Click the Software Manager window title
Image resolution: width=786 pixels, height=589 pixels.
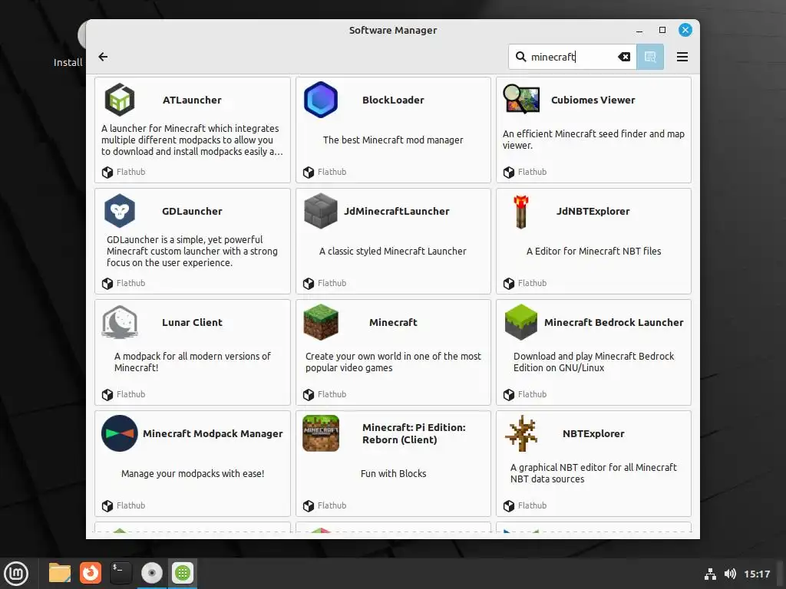click(x=393, y=30)
